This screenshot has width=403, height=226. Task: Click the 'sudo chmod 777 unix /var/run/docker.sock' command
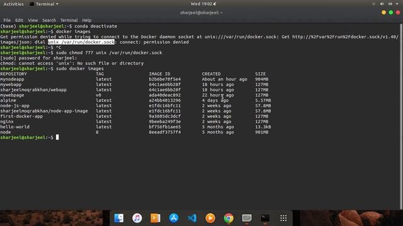(x=109, y=53)
